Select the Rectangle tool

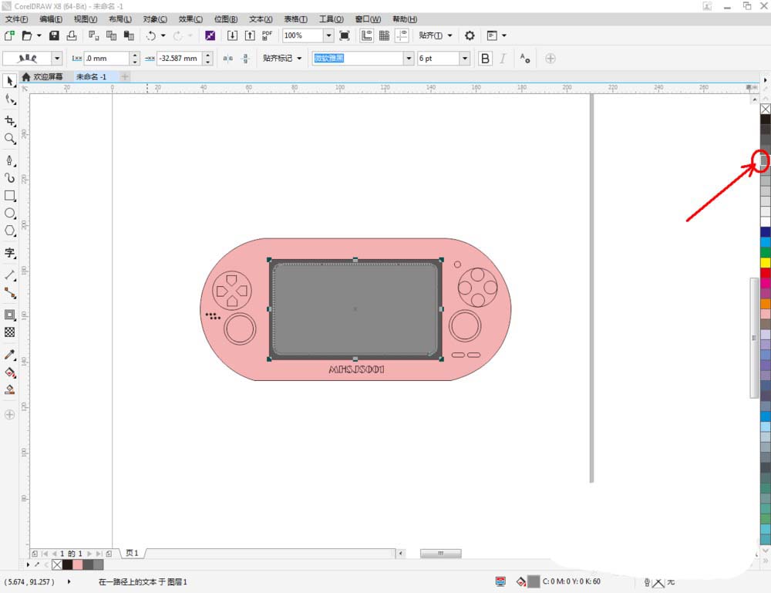coord(10,196)
